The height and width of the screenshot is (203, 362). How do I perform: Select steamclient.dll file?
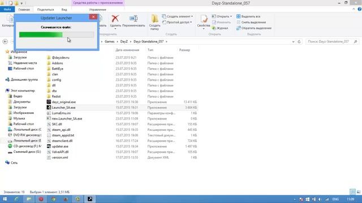[x=62, y=141]
